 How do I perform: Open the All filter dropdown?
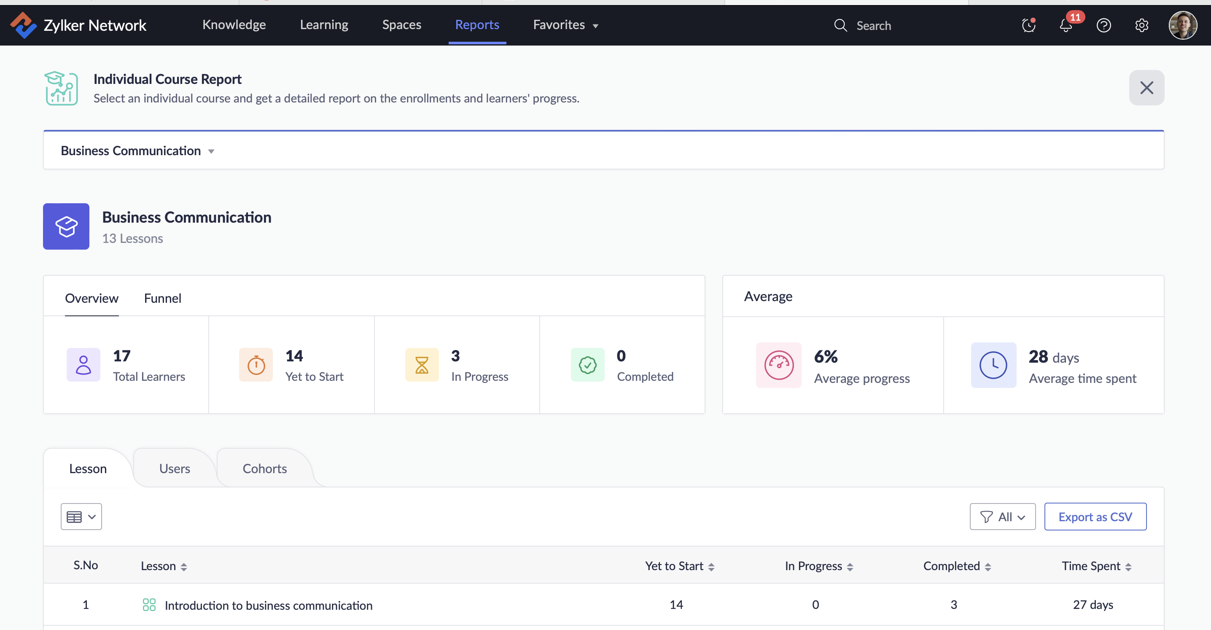(1002, 517)
